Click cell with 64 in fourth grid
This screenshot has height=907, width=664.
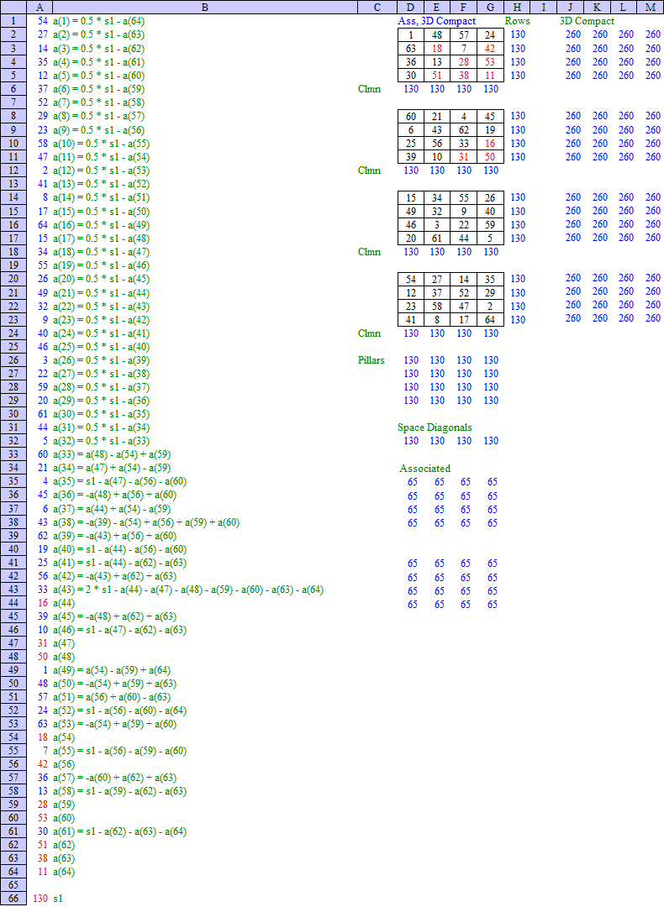coord(490,320)
